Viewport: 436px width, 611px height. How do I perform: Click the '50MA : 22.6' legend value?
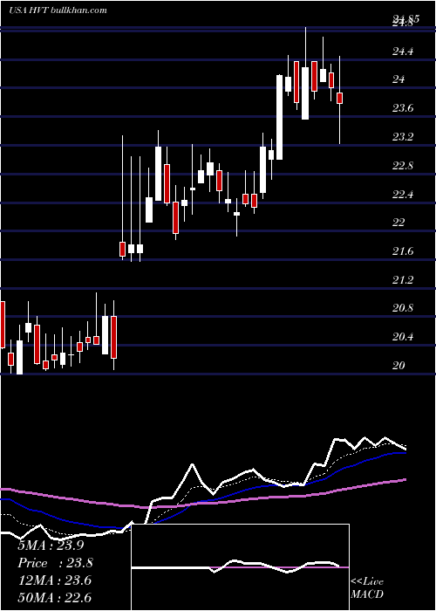click(x=54, y=598)
